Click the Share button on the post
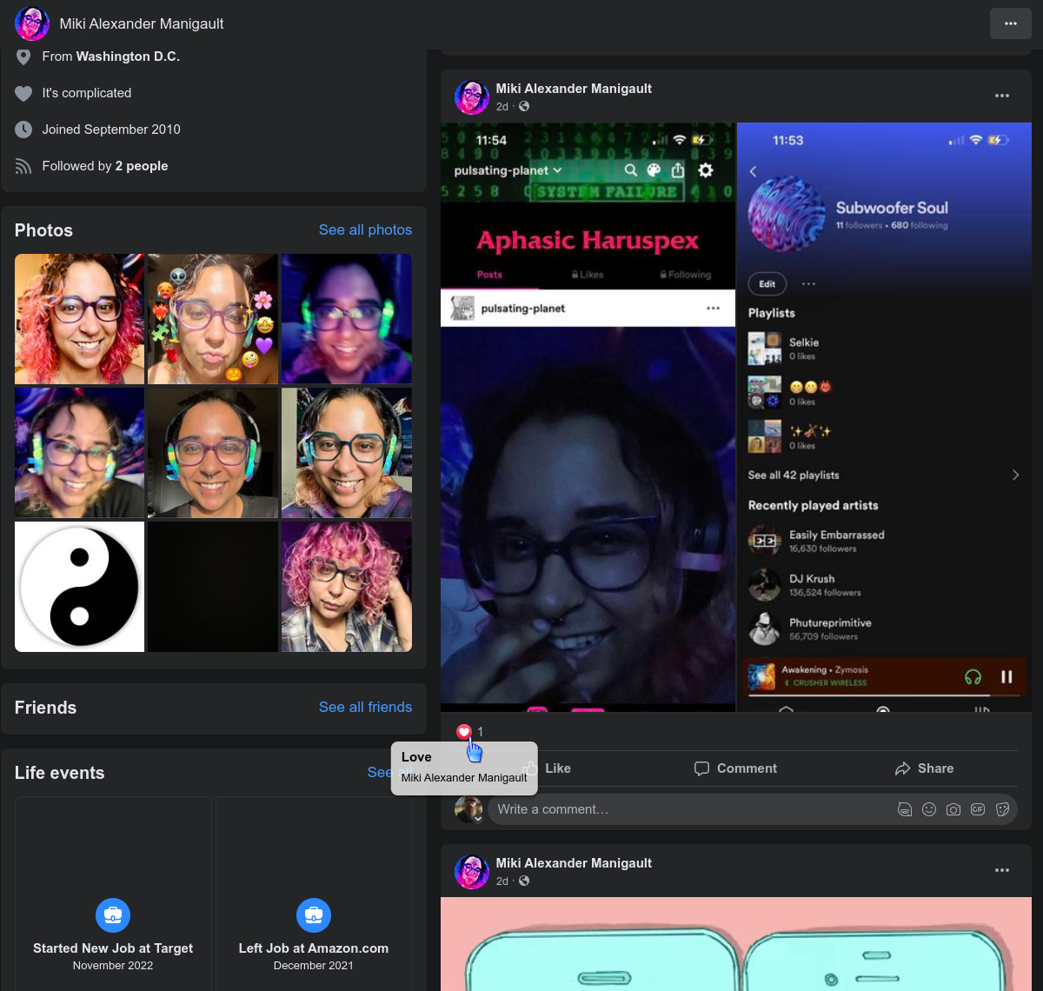The image size is (1043, 991). [x=924, y=768]
